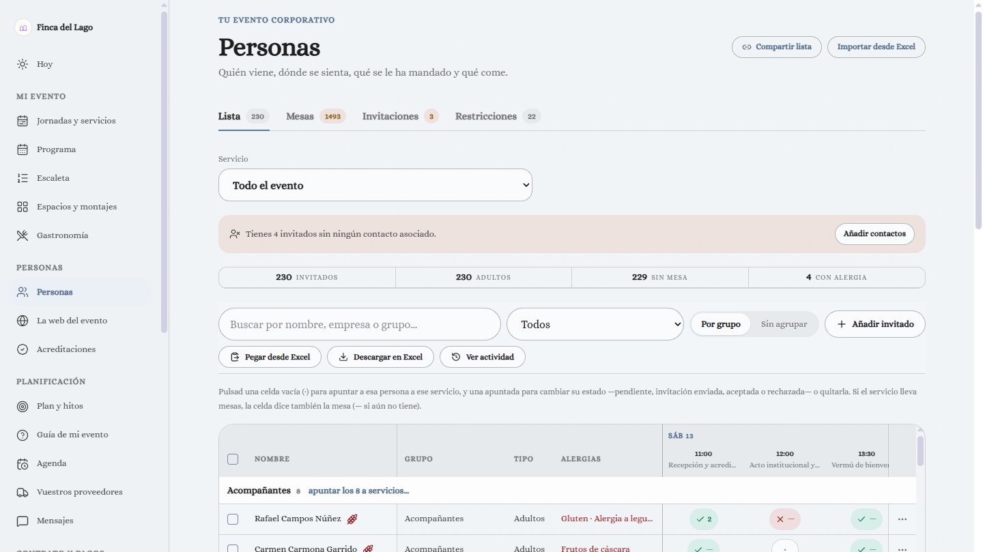Focus the search by name field
The height and width of the screenshot is (552, 983).
[360, 324]
